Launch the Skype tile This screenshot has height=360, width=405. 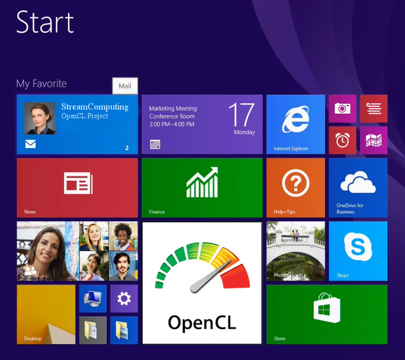358,251
